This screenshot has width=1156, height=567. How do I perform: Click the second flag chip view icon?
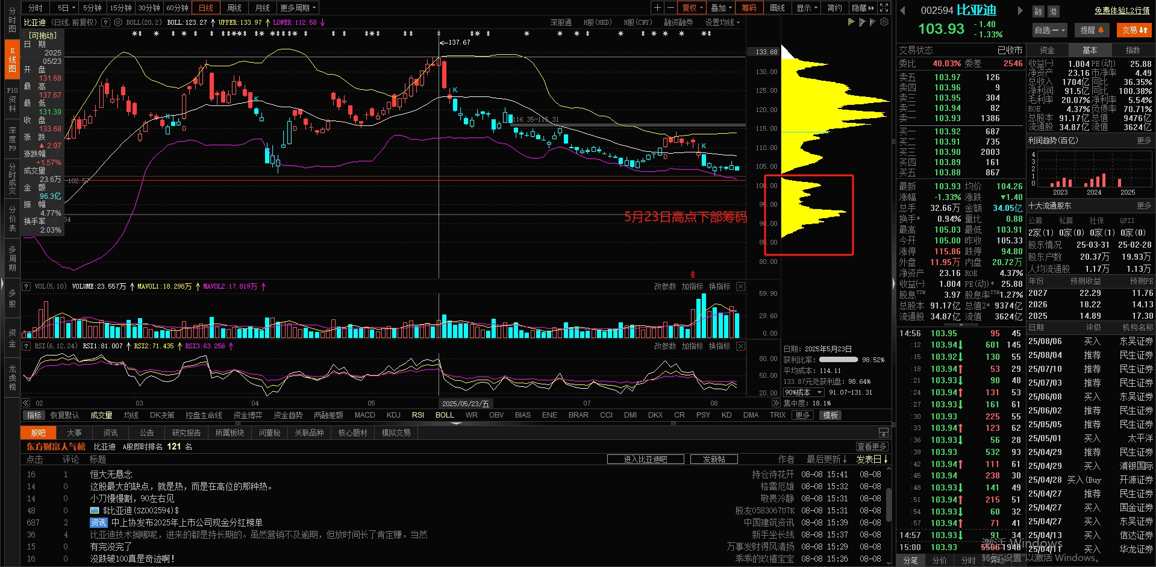pyautogui.click(x=873, y=22)
